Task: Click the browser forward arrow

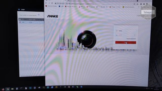Action: pos(49,3)
